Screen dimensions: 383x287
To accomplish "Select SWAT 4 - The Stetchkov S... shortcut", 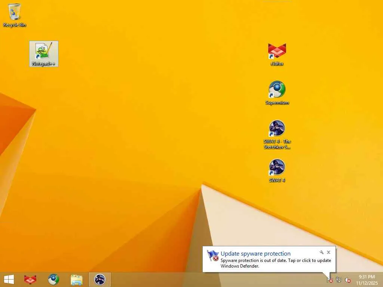I will pos(277,135).
